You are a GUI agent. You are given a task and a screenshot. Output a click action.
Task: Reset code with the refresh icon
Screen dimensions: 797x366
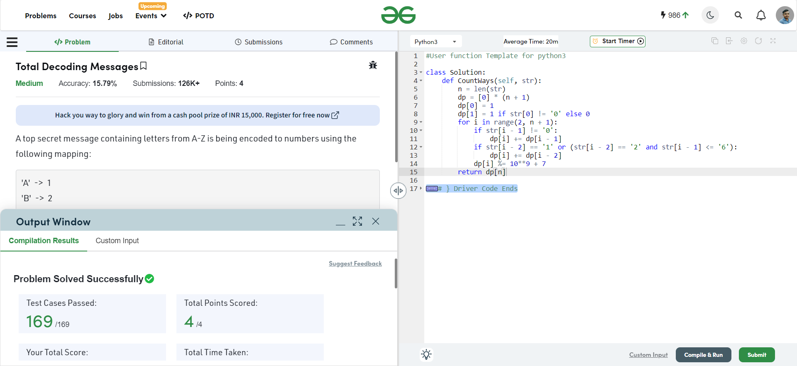click(758, 41)
